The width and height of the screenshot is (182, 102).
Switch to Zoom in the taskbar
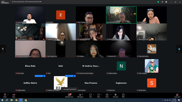(x=21, y=100)
